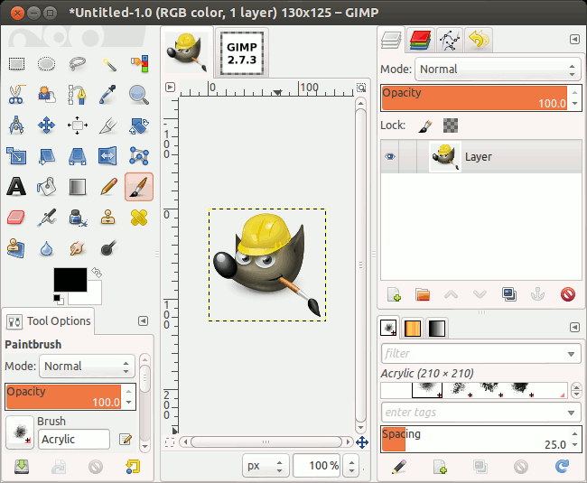Select the Bucket Fill tool
587x483 pixels.
(x=47, y=186)
